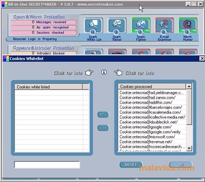Click 'Intruders blocked' counter in main window
205x182 pixels.
[x=44, y=53]
